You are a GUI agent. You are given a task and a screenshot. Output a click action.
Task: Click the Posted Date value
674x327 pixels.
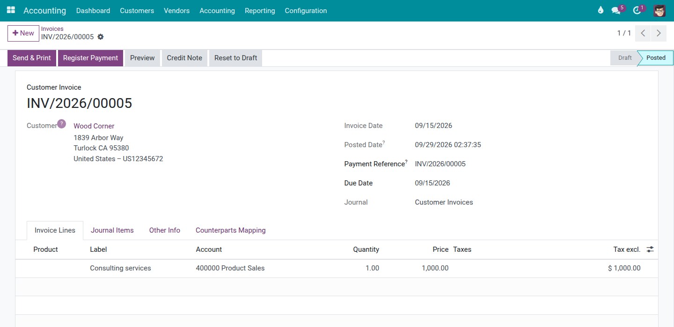click(x=448, y=145)
